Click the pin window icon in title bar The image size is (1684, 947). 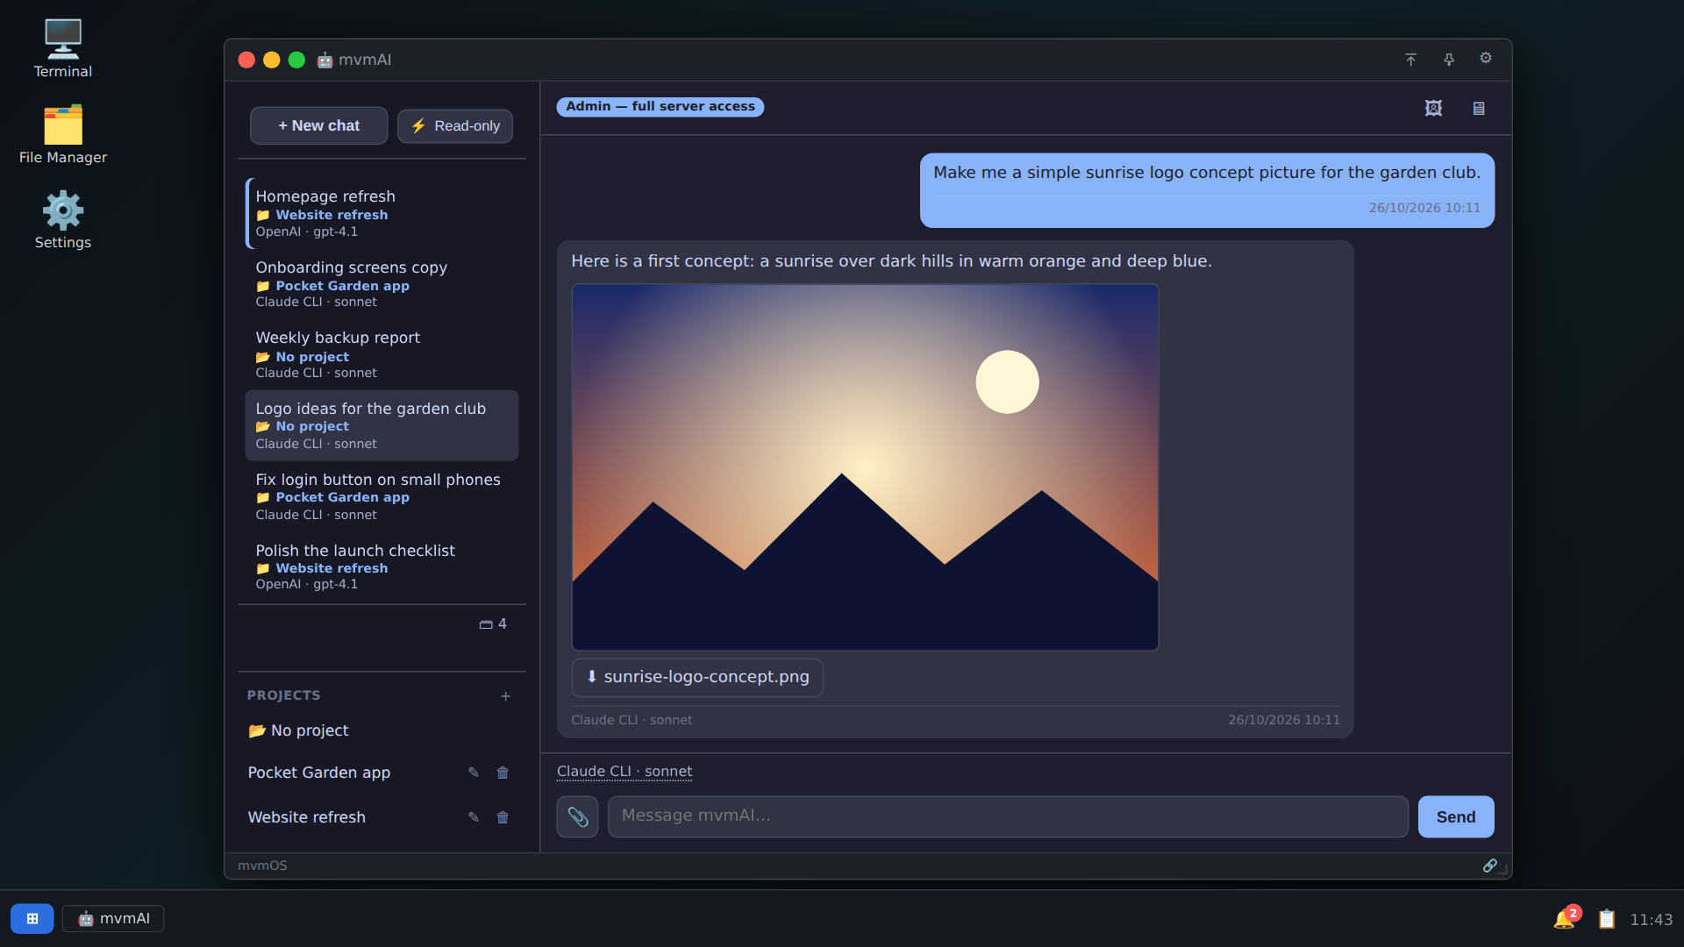click(x=1449, y=60)
